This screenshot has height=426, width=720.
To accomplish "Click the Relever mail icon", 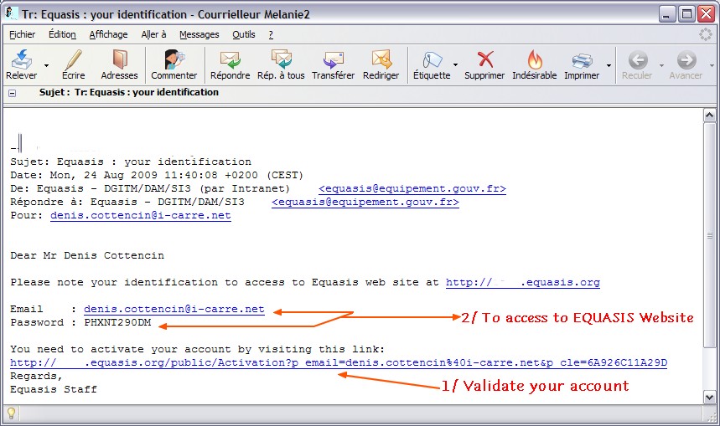I will pyautogui.click(x=21, y=64).
